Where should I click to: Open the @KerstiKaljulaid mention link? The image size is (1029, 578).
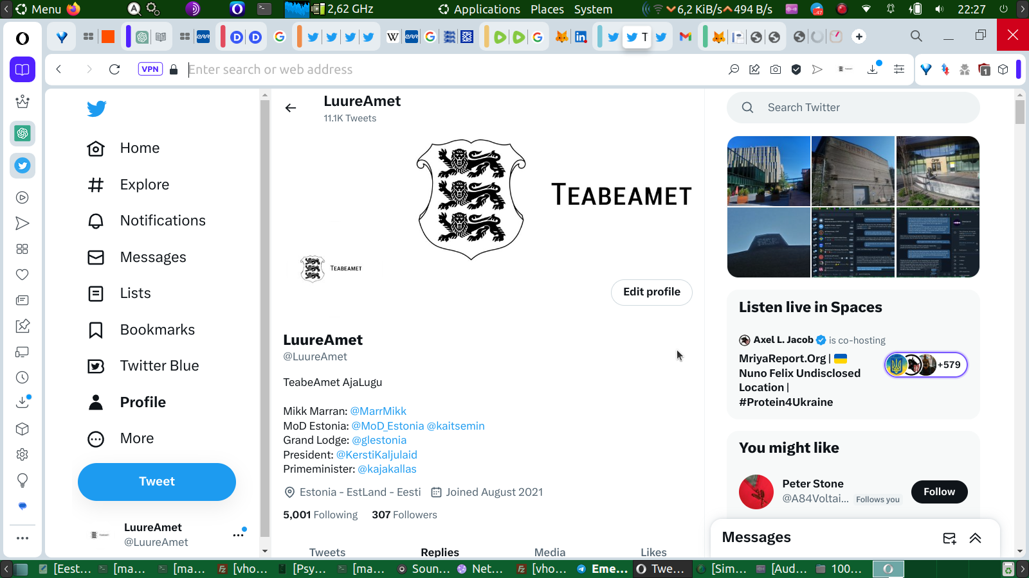point(377,455)
